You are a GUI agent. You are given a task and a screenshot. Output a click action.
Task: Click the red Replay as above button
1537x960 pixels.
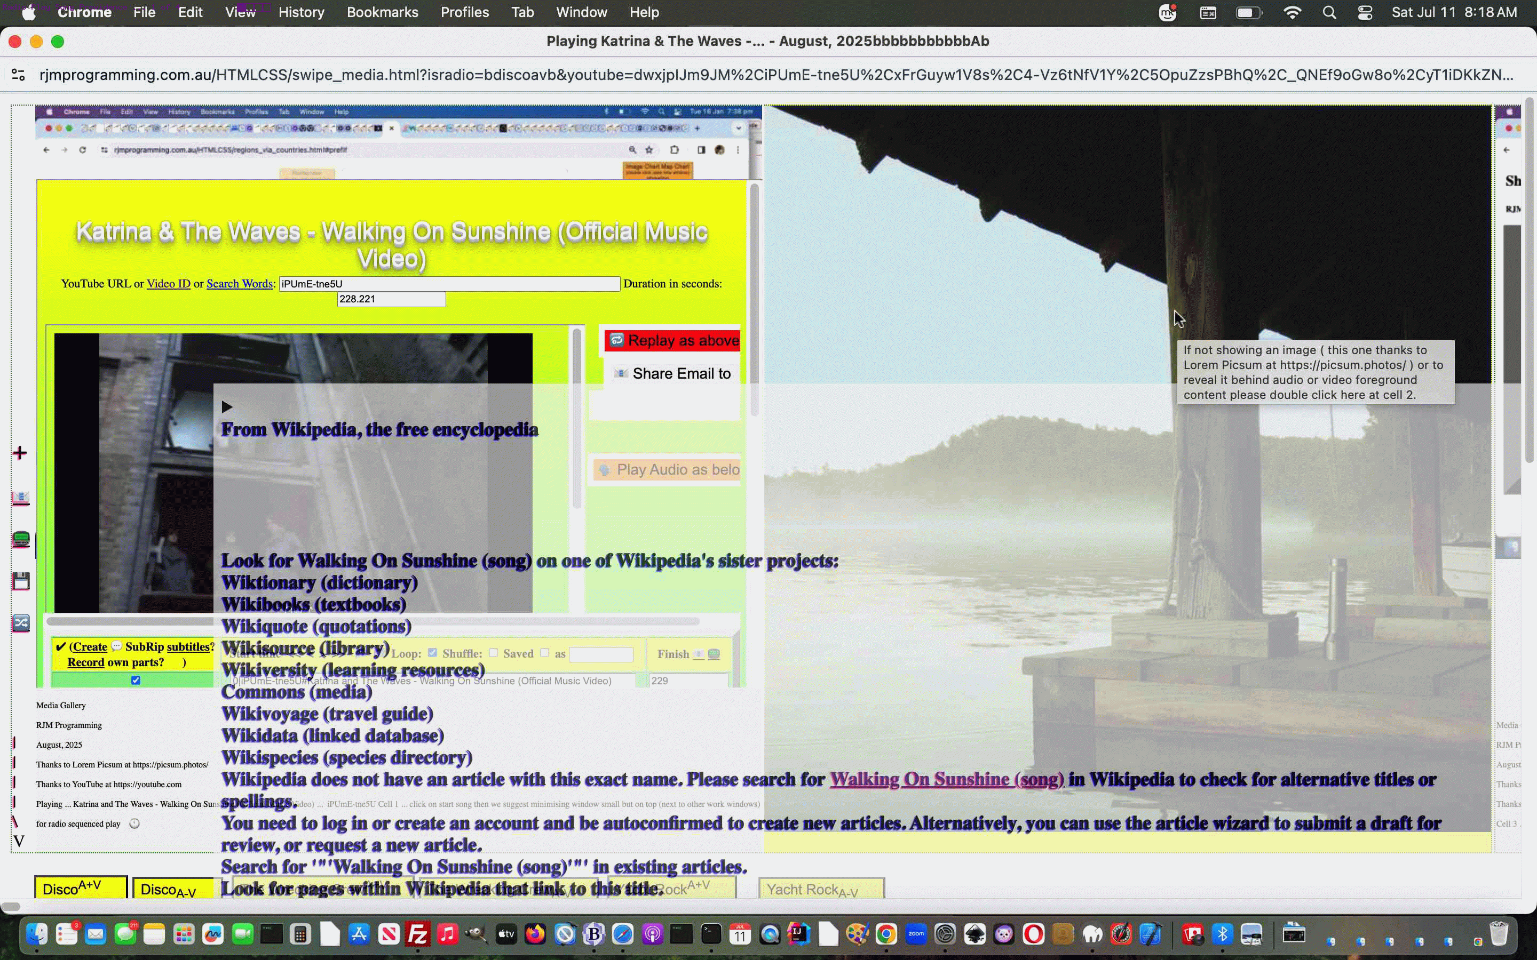click(672, 341)
